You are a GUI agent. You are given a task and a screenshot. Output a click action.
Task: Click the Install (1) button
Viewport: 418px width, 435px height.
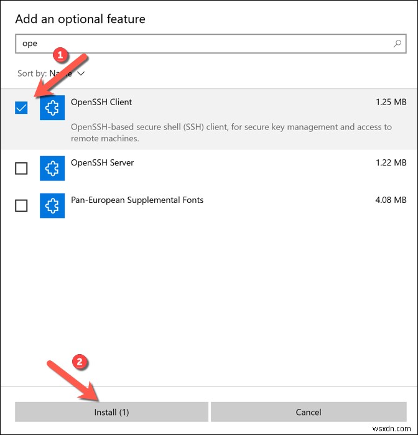tap(111, 412)
